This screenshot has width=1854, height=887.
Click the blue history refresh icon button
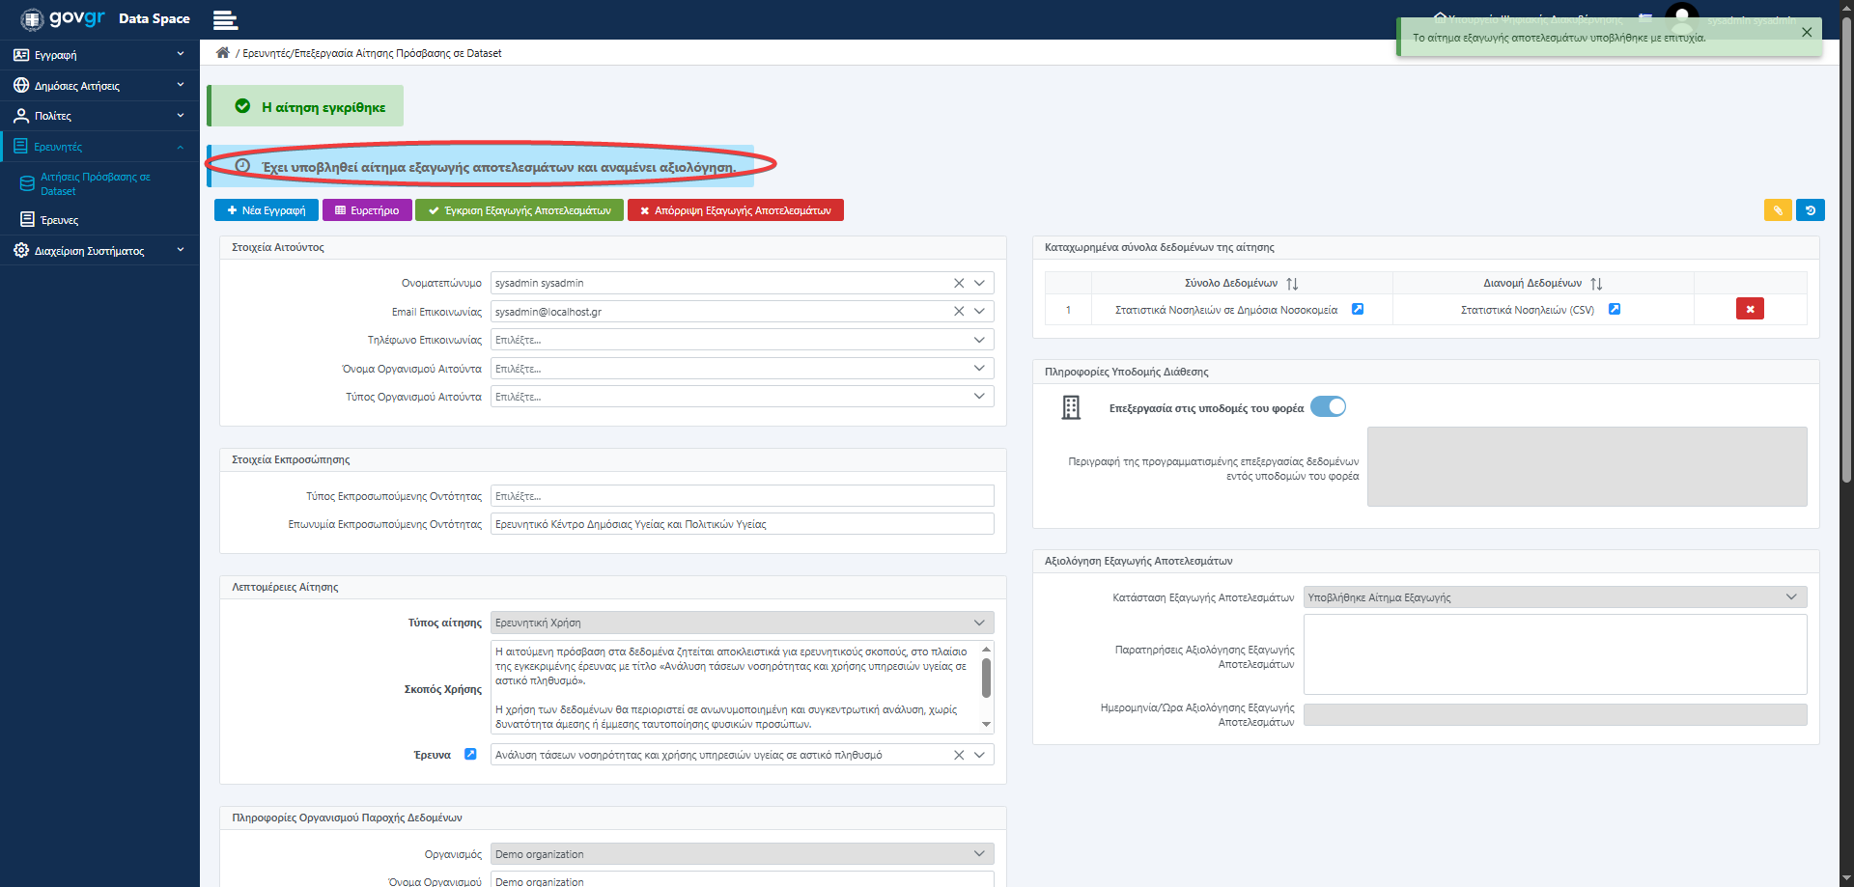point(1811,210)
